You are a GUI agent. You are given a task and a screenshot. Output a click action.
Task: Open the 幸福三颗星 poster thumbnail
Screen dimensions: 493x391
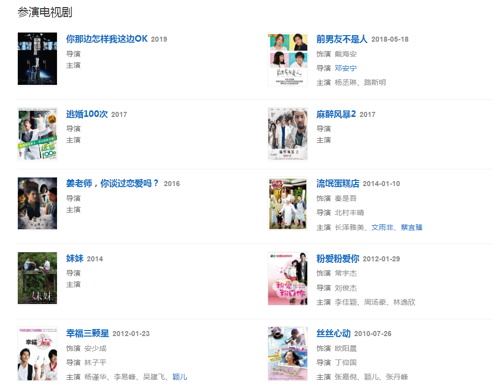click(38, 353)
